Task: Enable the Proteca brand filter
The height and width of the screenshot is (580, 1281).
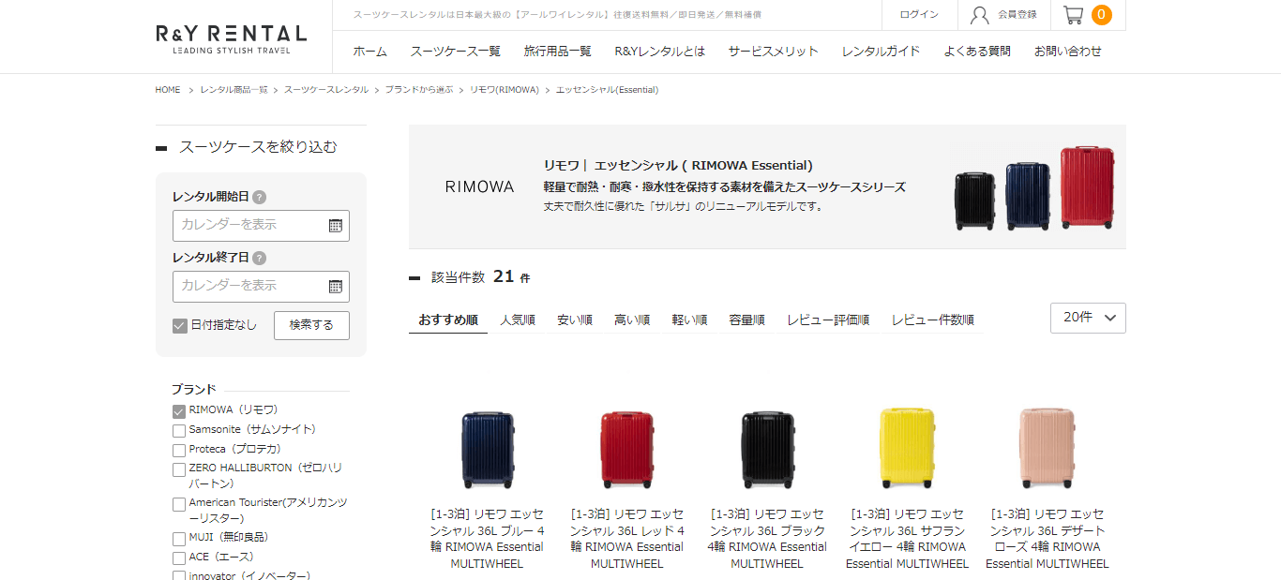Action: (x=179, y=451)
